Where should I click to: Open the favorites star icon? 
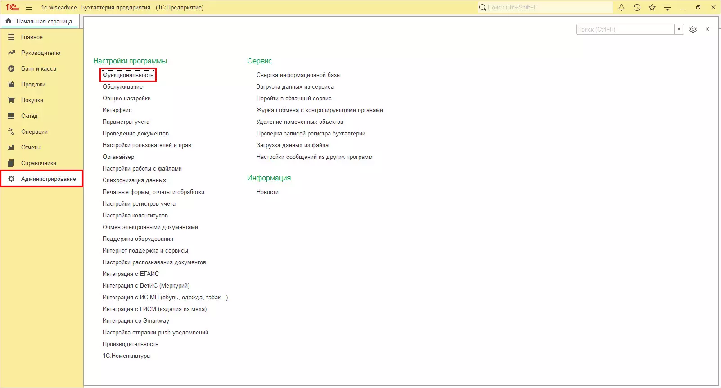pyautogui.click(x=652, y=7)
